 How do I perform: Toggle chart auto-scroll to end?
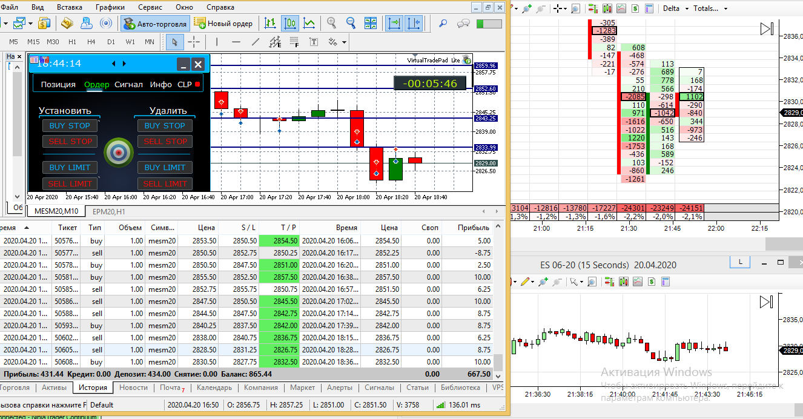pos(394,24)
